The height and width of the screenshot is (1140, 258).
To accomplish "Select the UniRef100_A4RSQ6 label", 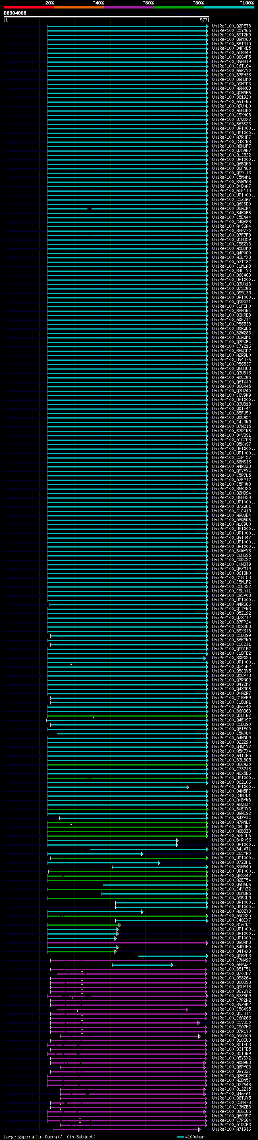I will [231, 605].
